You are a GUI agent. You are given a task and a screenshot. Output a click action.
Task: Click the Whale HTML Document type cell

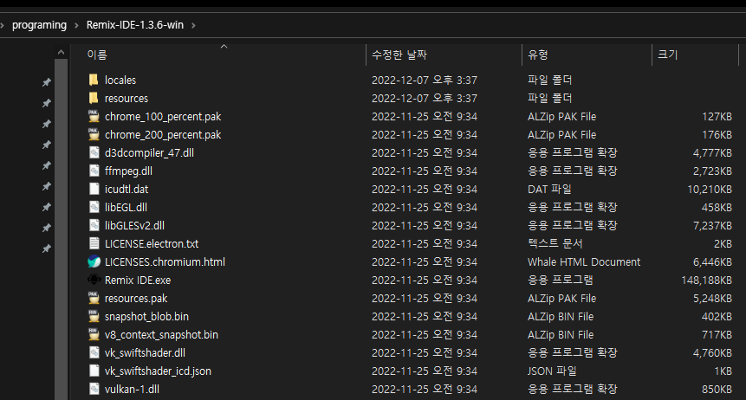point(584,262)
